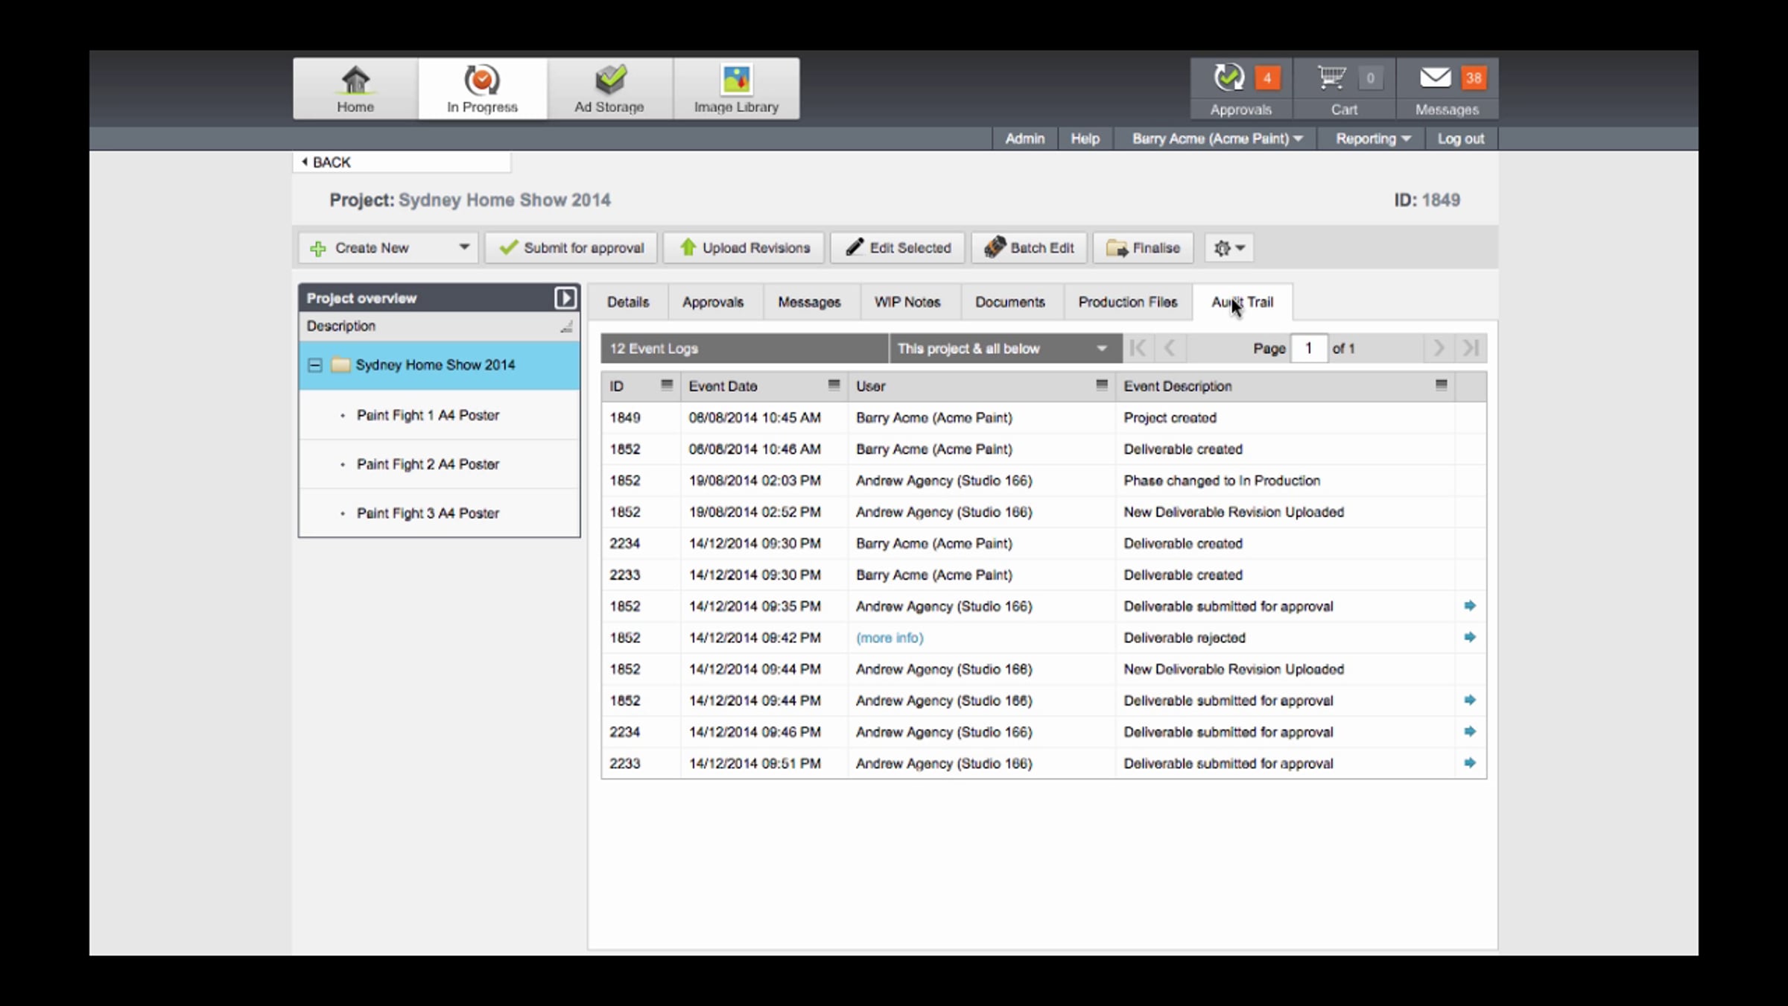The height and width of the screenshot is (1006, 1788).
Task: Open the Create New dropdown arrow
Action: 464,247
